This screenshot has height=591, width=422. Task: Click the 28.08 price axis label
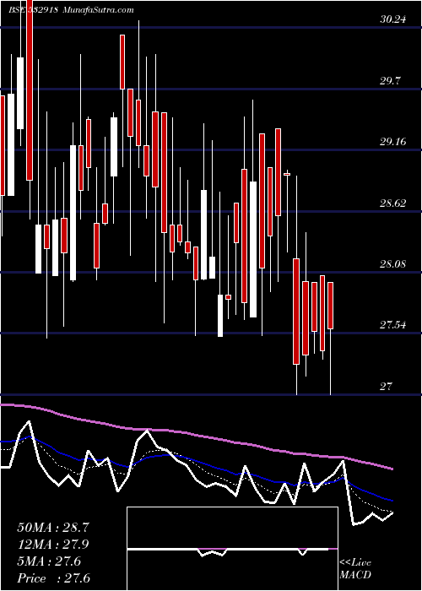click(393, 263)
